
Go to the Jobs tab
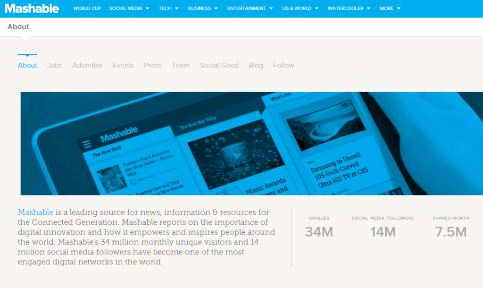coord(55,65)
